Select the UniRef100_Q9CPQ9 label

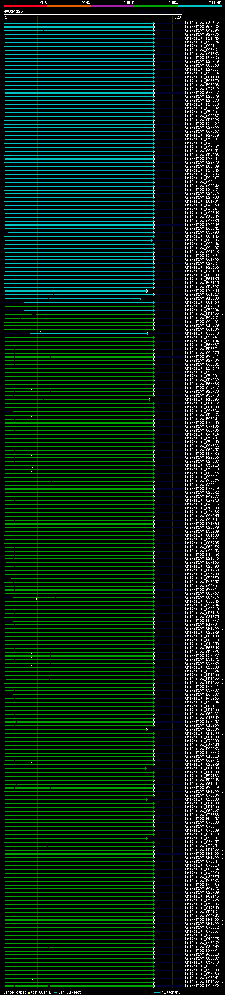(202, 892)
